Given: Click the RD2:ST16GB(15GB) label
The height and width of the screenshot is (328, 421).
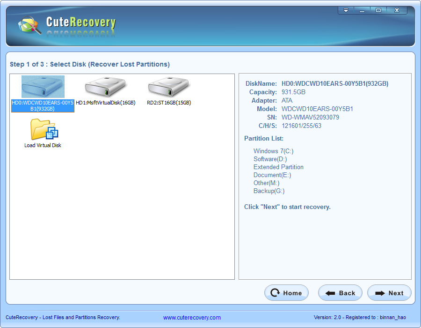Looking at the screenshot, I should pos(169,103).
